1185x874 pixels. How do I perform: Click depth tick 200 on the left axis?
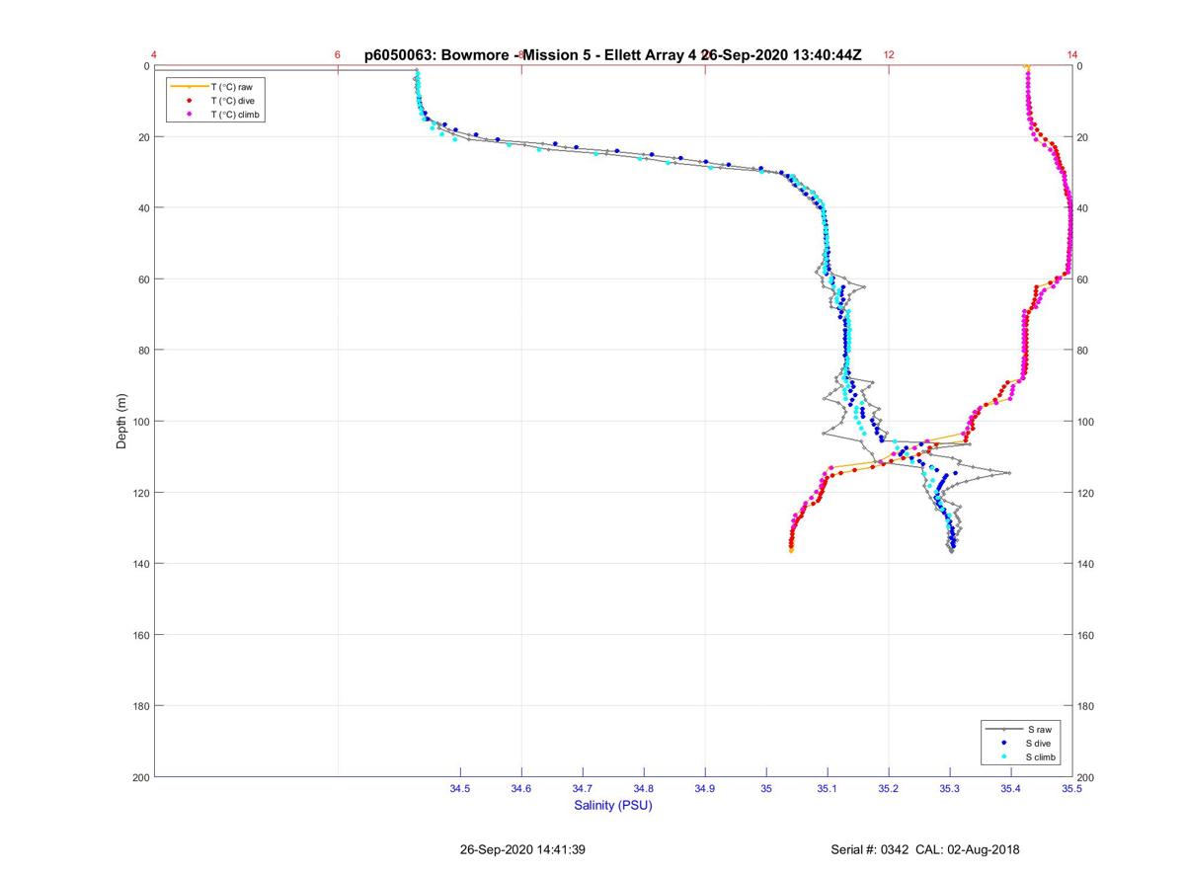141,777
